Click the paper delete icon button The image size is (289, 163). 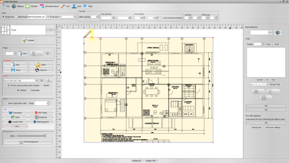(49, 80)
